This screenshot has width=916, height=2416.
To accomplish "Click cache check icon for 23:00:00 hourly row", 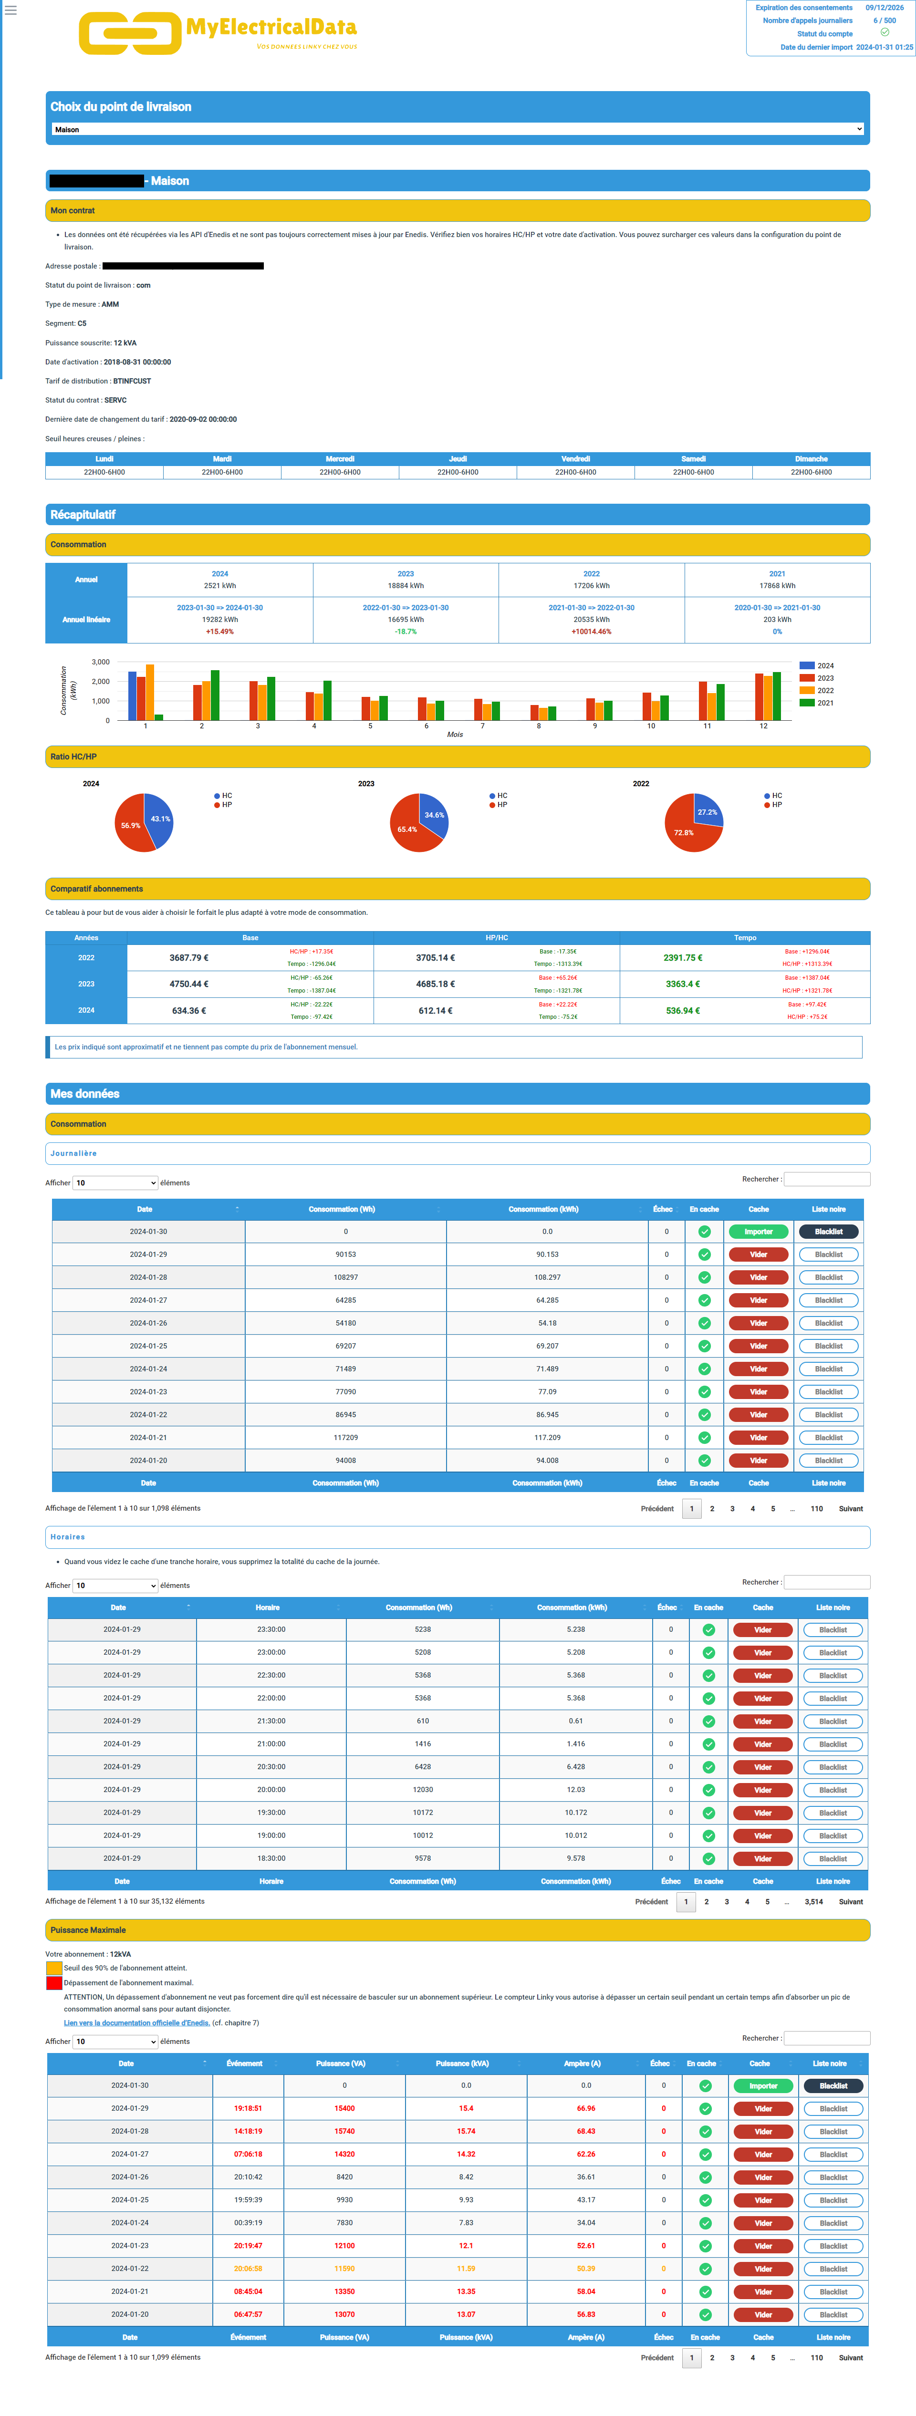I will 708,1652.
